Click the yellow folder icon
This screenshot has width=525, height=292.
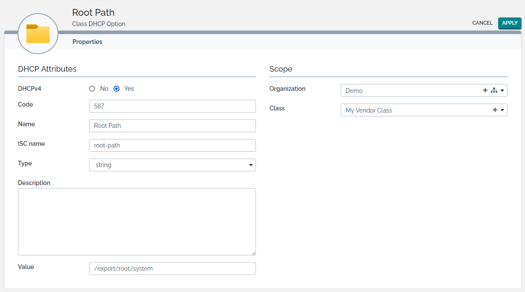[38, 34]
